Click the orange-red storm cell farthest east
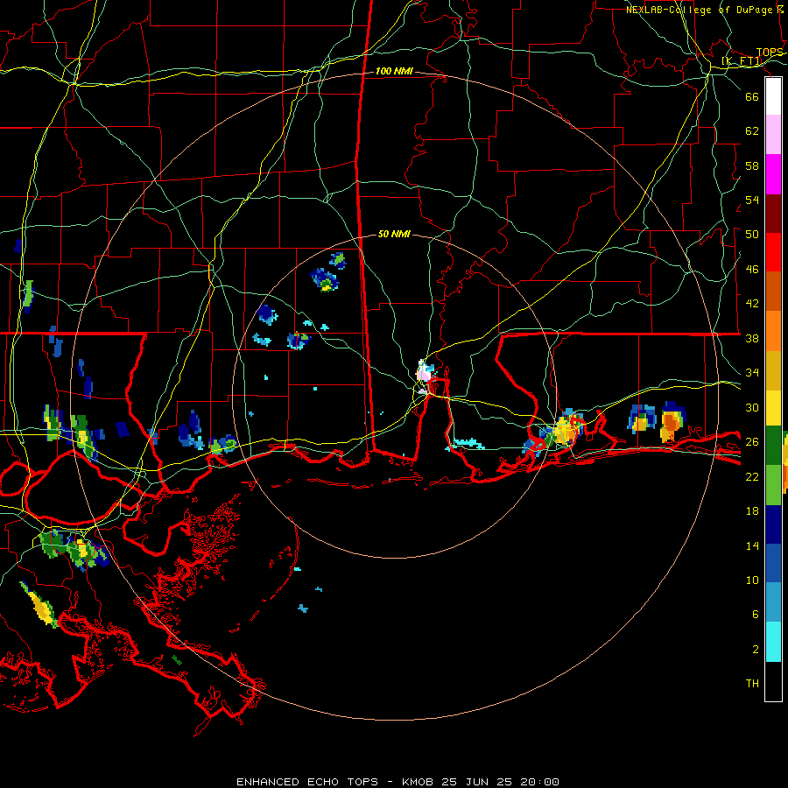788x788 pixels. coord(672,422)
